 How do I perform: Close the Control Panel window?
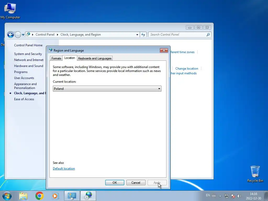[x=207, y=27]
